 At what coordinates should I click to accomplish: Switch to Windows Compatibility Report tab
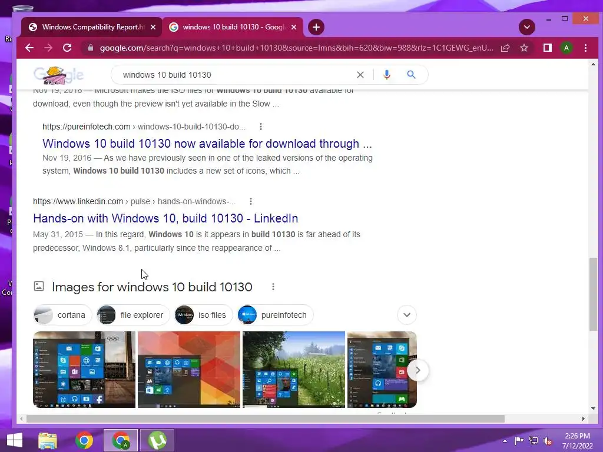92,27
